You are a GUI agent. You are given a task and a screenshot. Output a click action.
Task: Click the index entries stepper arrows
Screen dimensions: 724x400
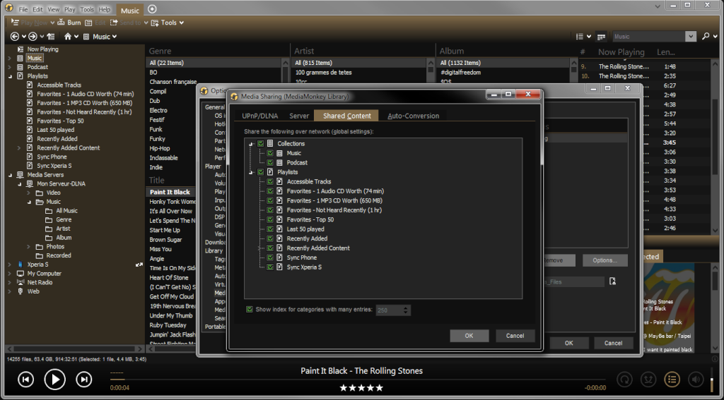click(x=405, y=310)
